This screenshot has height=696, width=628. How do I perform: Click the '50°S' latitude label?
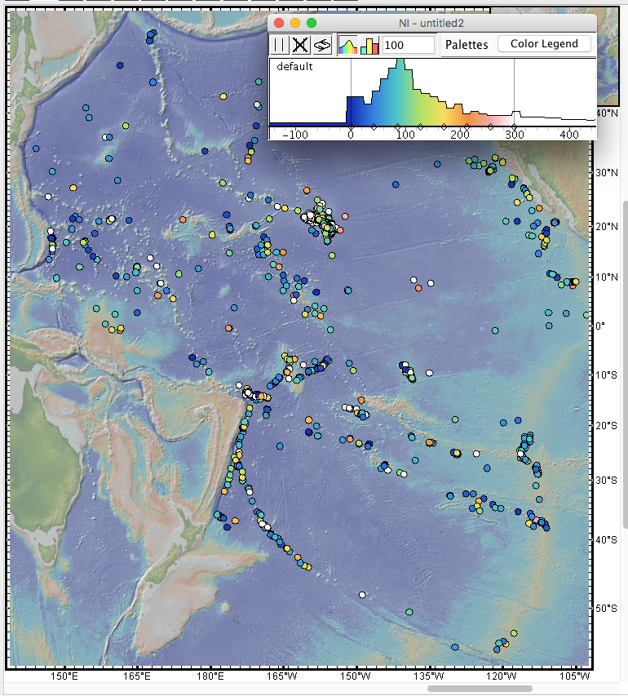[x=606, y=609]
